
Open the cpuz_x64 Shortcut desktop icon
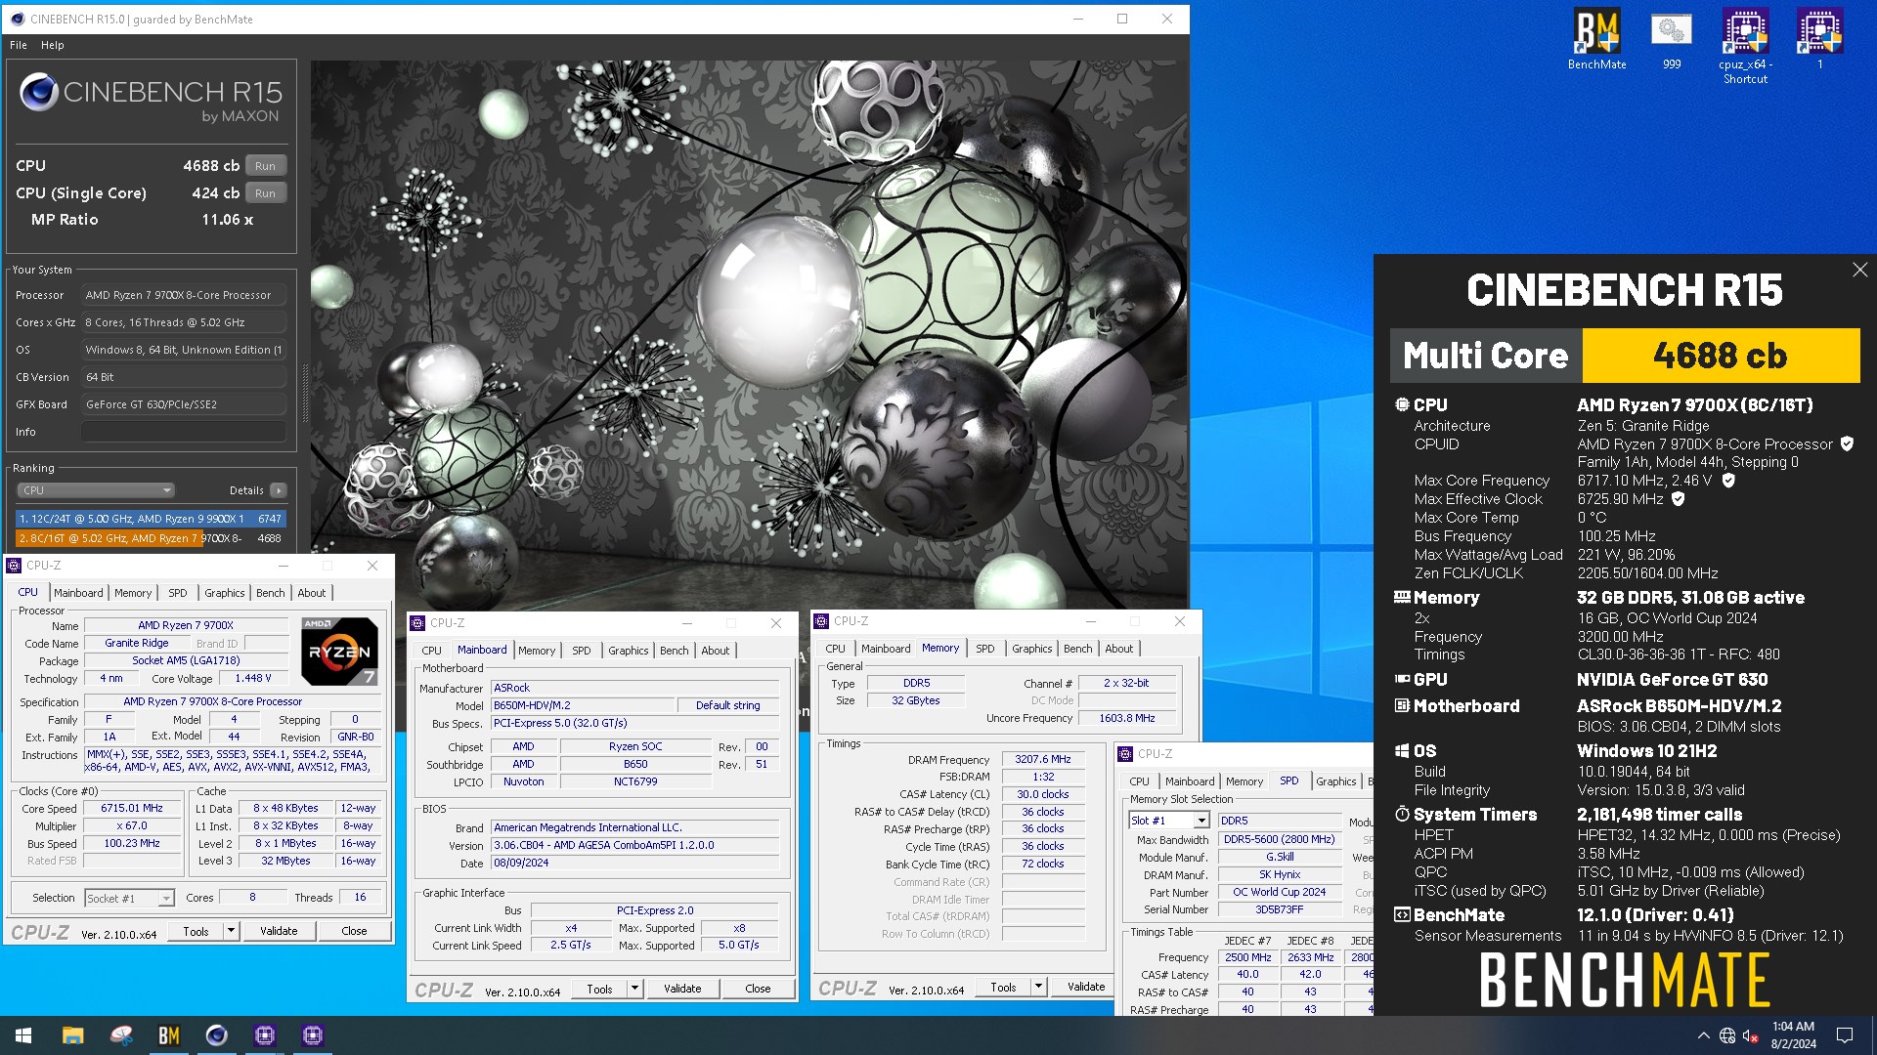point(1745,45)
